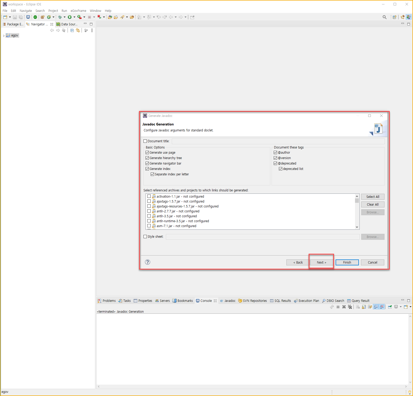Open the Debug configurations dropdown arrow
Viewport: 413px width, 396px height.
(x=64, y=17)
